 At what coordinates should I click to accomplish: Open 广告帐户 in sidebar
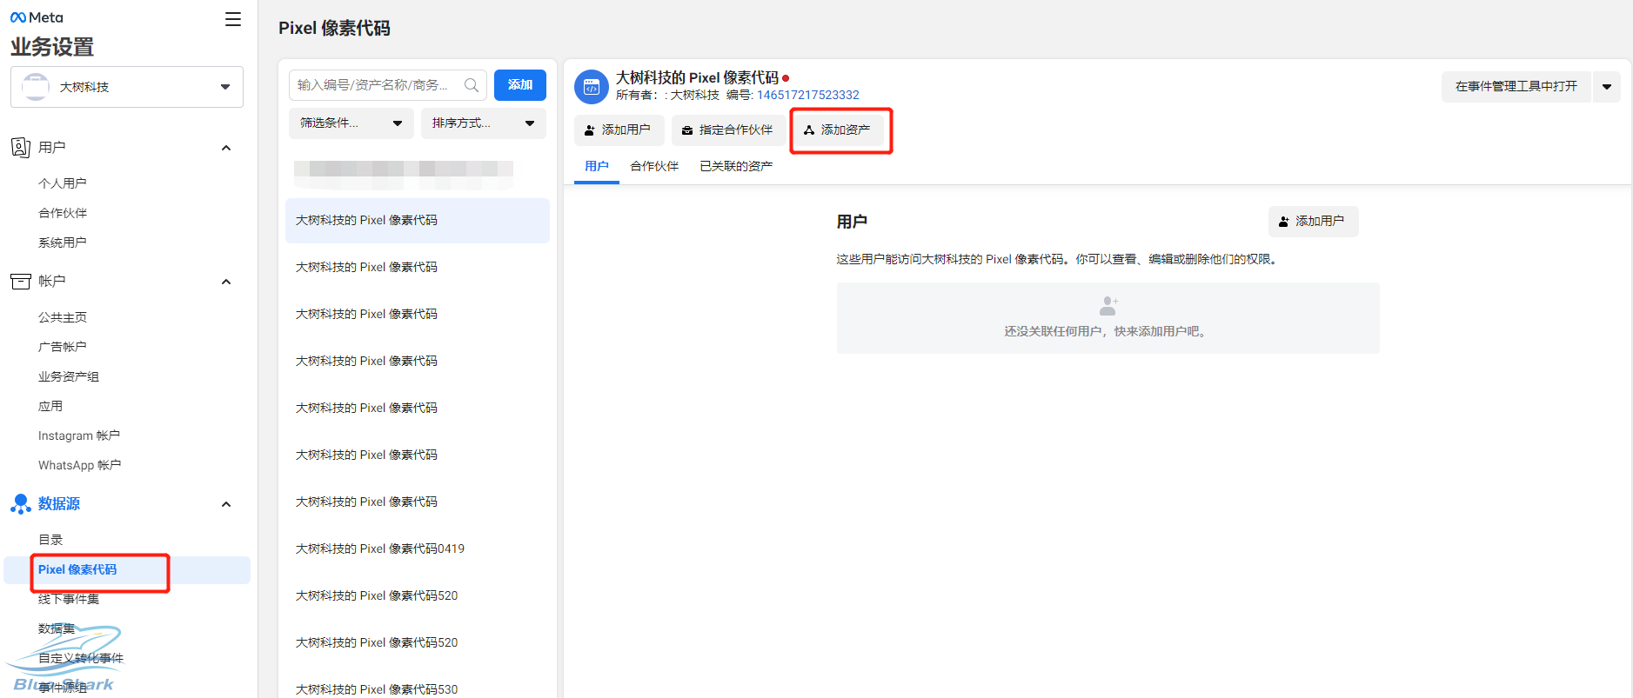pyautogui.click(x=63, y=347)
